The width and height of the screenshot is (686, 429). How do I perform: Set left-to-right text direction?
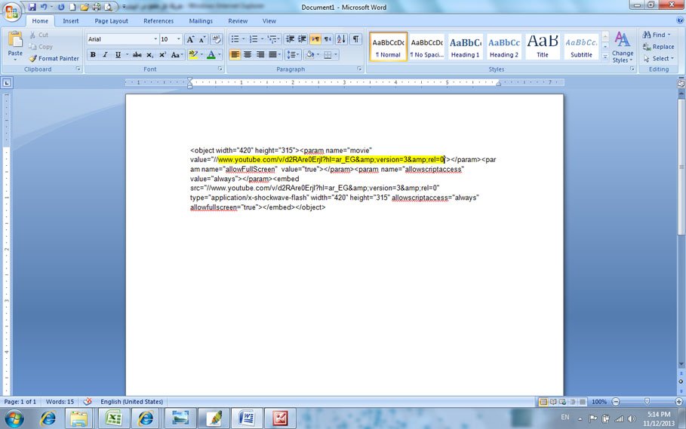[315, 39]
